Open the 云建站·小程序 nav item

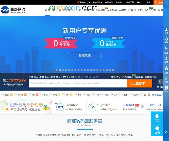pyautogui.click(x=127, y=10)
